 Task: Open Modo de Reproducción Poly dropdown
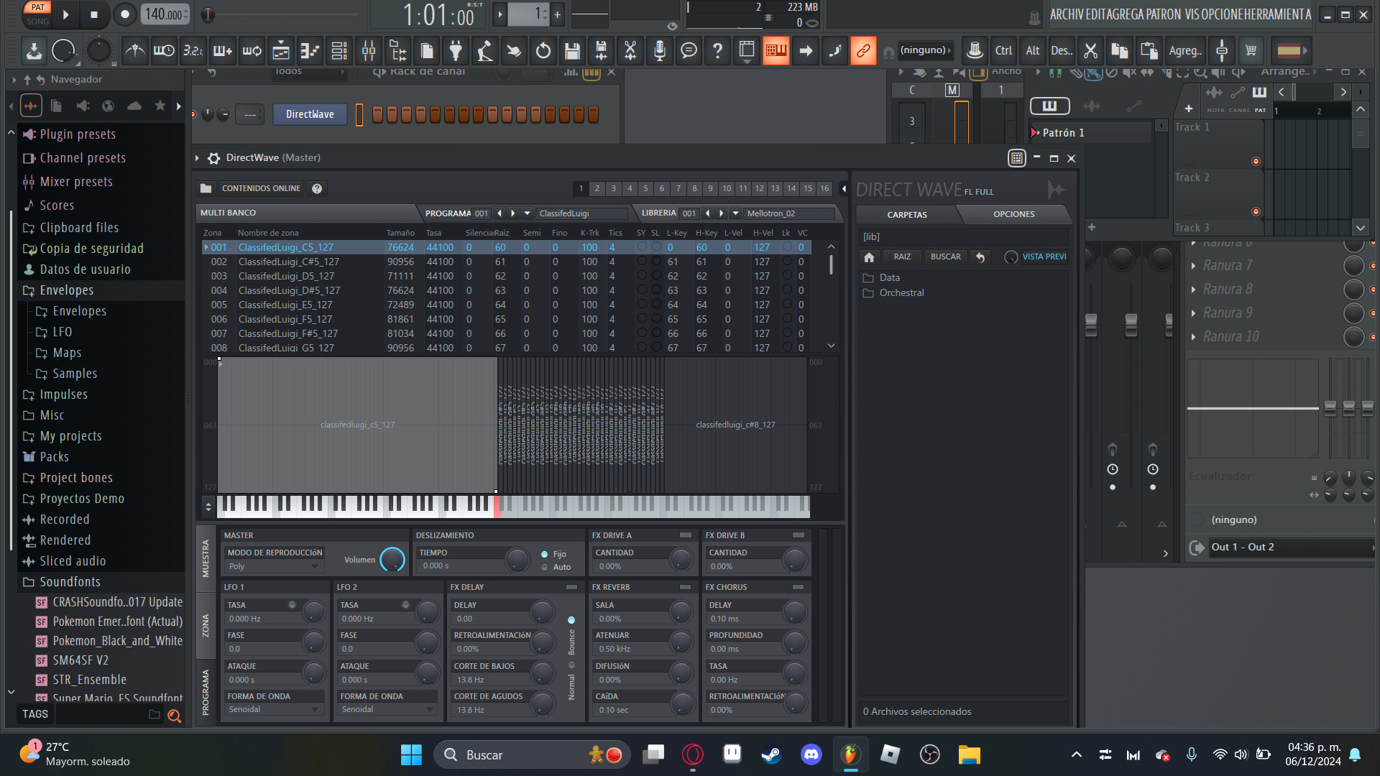274,567
